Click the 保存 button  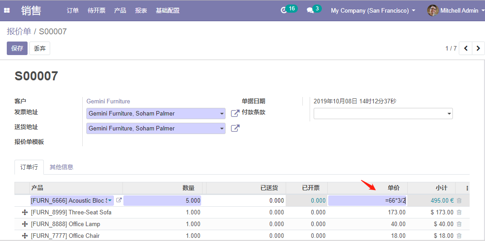pyautogui.click(x=17, y=48)
